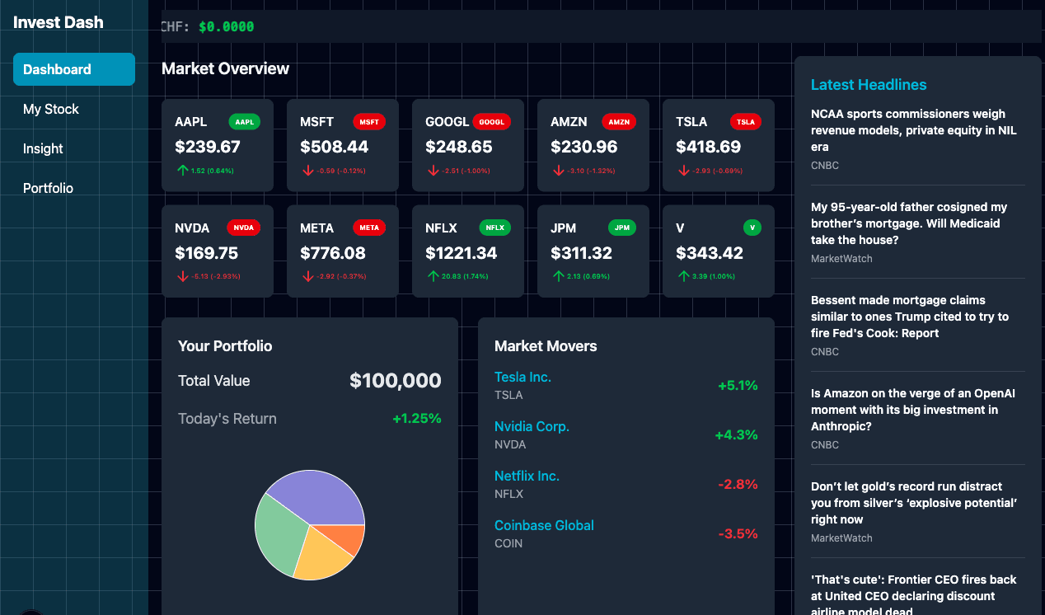The image size is (1045, 615).
Task: Click V green up arrow icon
Action: (x=683, y=276)
